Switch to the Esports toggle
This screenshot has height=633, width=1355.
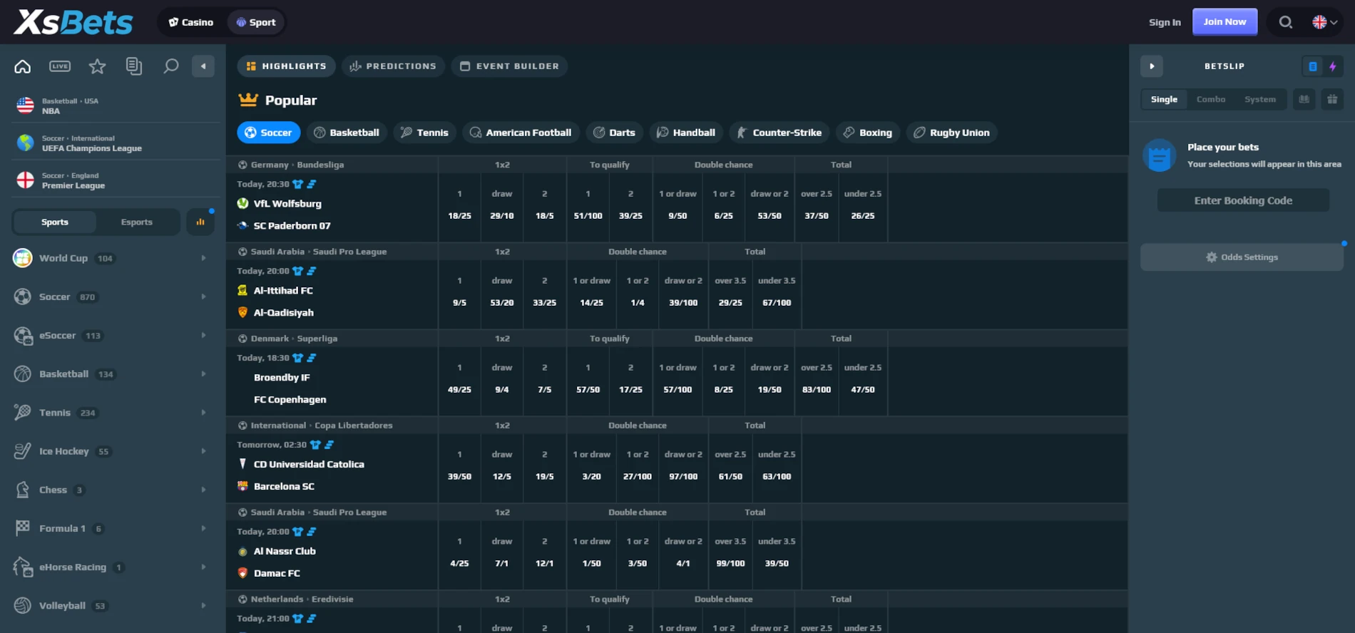(x=137, y=222)
